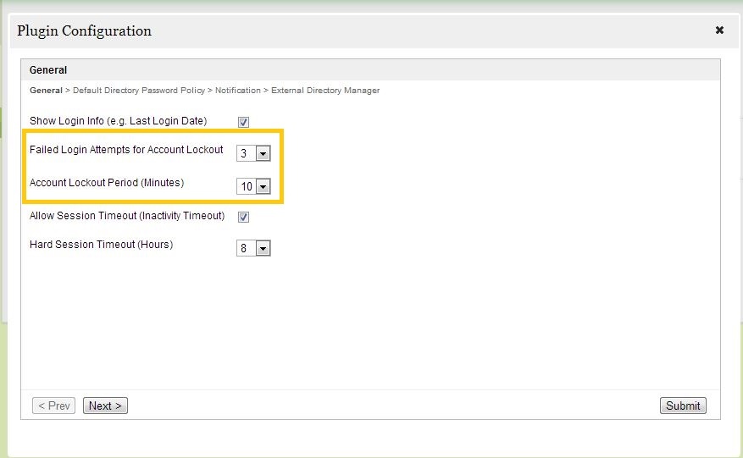
Task: Toggle the Show Login Info checkbox
Action: coord(243,121)
